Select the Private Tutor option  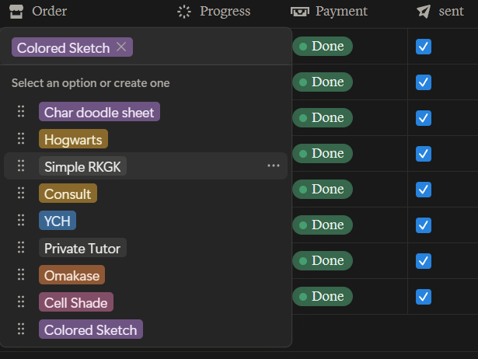pos(82,247)
